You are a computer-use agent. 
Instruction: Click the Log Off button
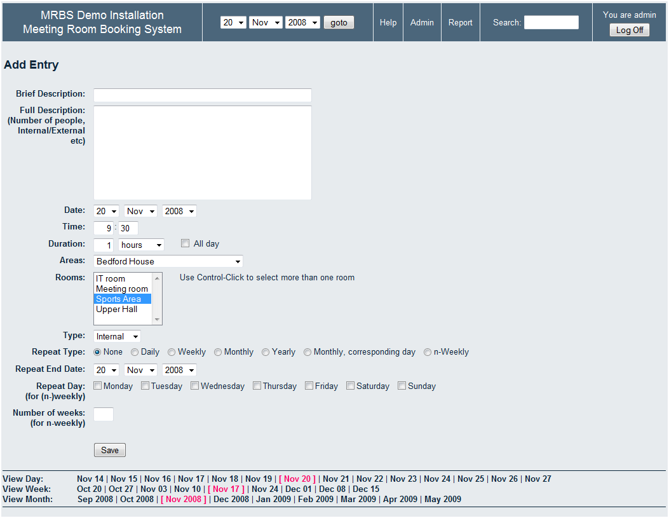629,30
